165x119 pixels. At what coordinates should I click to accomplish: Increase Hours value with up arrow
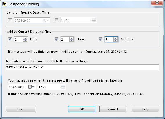[71, 38]
